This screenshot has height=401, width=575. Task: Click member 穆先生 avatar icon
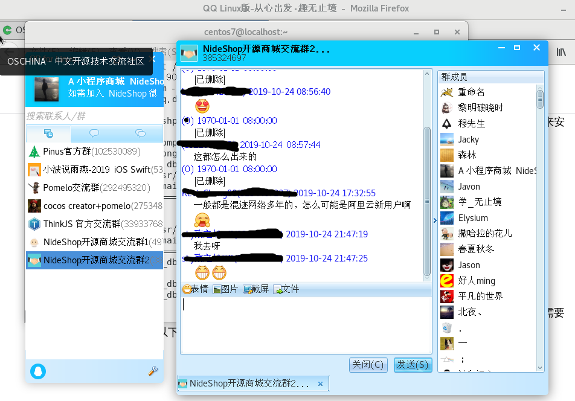point(447,124)
